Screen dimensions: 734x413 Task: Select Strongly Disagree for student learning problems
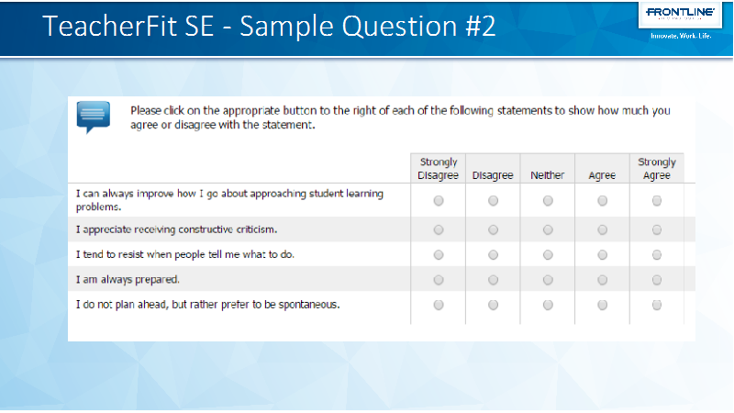439,200
